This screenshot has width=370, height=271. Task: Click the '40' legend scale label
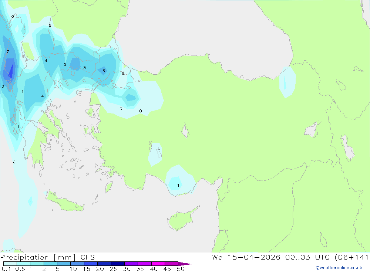point(154,269)
